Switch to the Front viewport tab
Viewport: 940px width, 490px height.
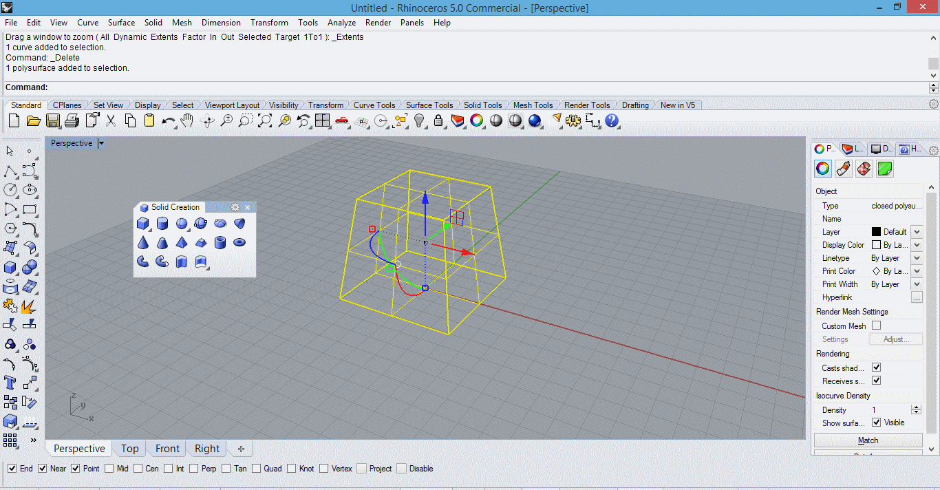(167, 449)
